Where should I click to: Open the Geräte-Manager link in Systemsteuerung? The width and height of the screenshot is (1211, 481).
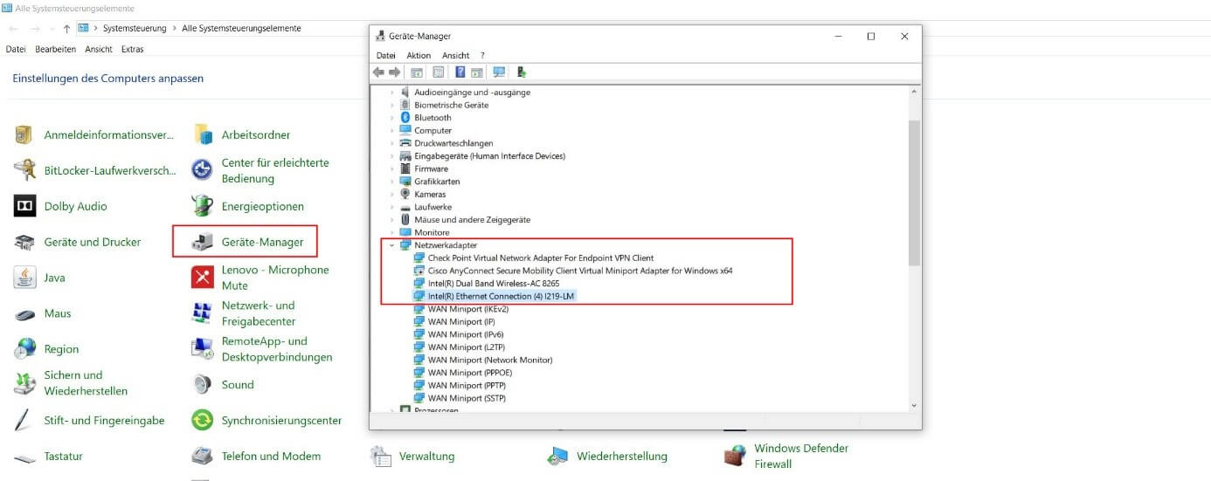click(263, 242)
